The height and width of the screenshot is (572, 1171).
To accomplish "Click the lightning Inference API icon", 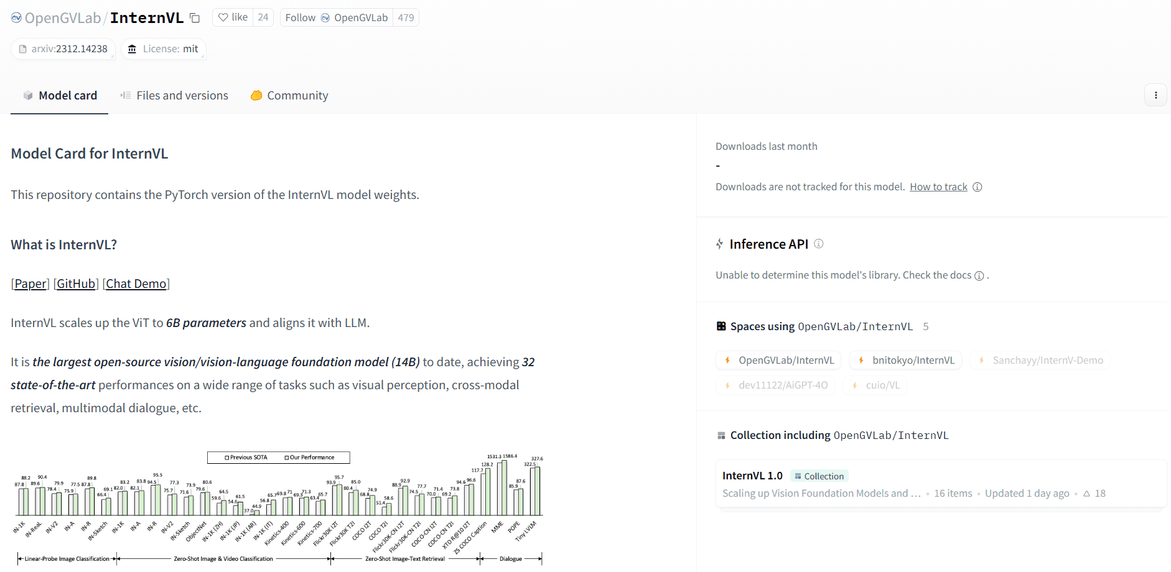I will tap(720, 244).
